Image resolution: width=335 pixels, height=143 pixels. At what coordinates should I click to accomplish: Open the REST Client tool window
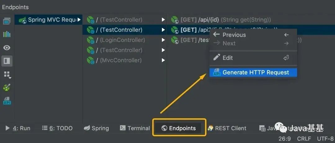(227, 128)
